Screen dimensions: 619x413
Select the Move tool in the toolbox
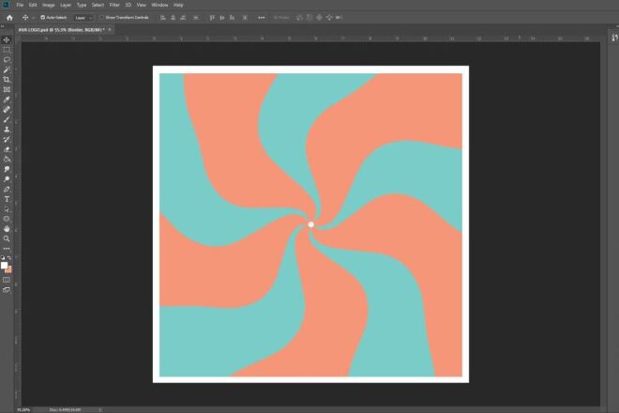click(7, 40)
